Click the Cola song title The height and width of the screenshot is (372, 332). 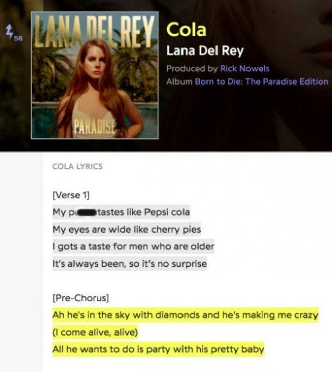tap(186, 29)
